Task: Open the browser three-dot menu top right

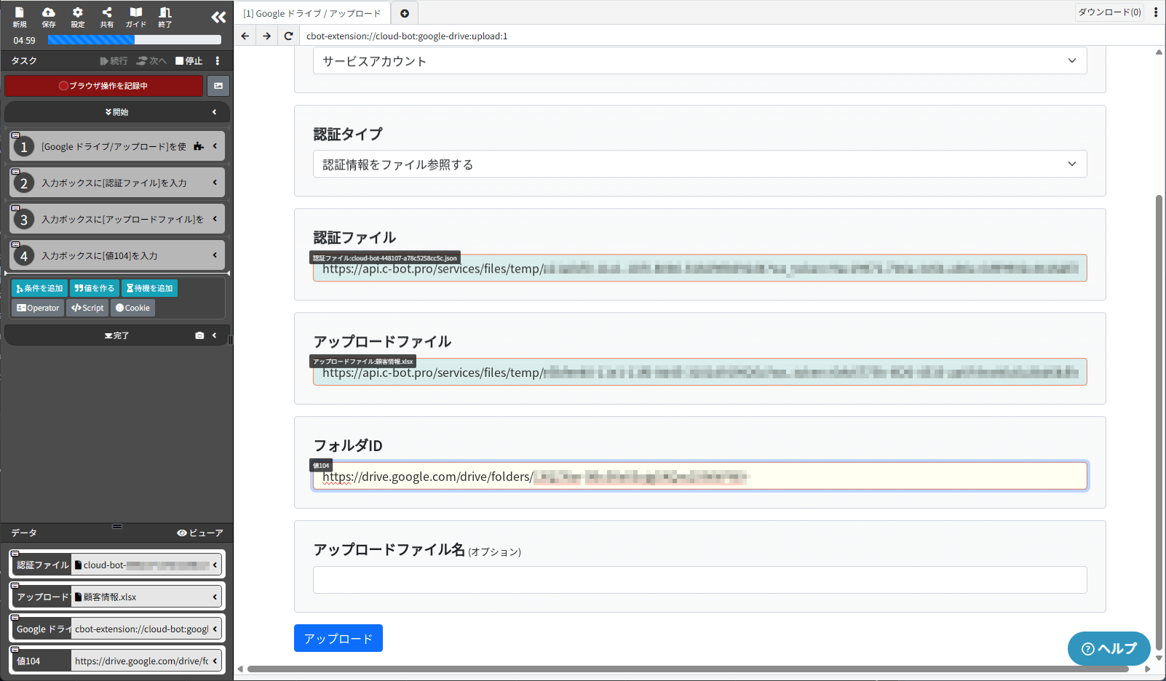Action: 1156,12
